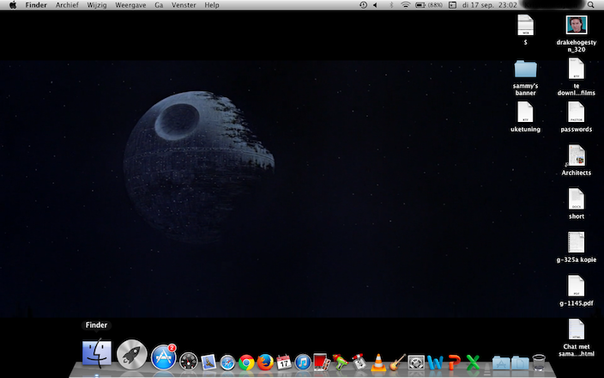Open the Wi-Fi status menu
Image resolution: width=604 pixels, height=378 pixels.
click(x=405, y=5)
